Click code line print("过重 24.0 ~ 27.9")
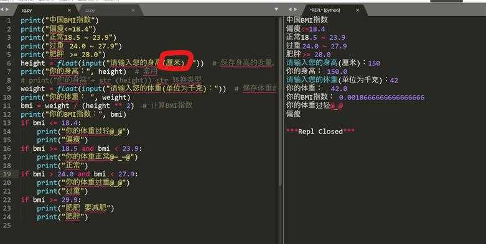Image resolution: width=486 pixels, height=244 pixels. 72,46
